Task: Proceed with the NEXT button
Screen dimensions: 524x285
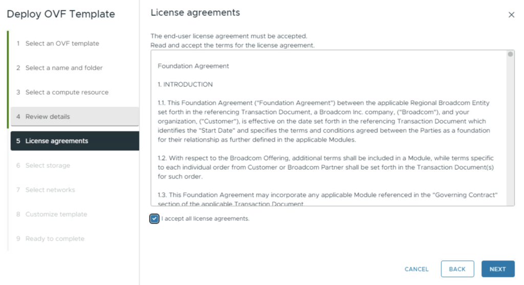Action: [x=497, y=269]
